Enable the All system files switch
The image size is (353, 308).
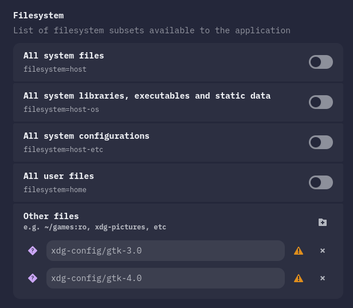320,62
